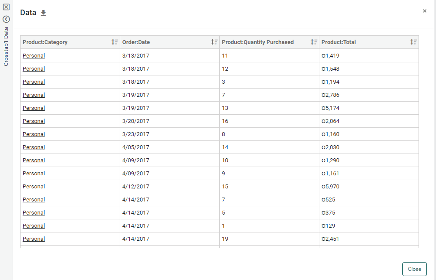Viewport: 436px width, 280px height.
Task: Click quantity value 19 in the last row
Action: [225, 239]
